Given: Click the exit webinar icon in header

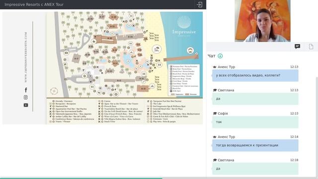Looking at the screenshot, I should [199, 4].
